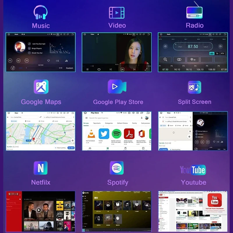
Task: Favorite the song with heart icon in Music screen
Action: click(x=48, y=61)
